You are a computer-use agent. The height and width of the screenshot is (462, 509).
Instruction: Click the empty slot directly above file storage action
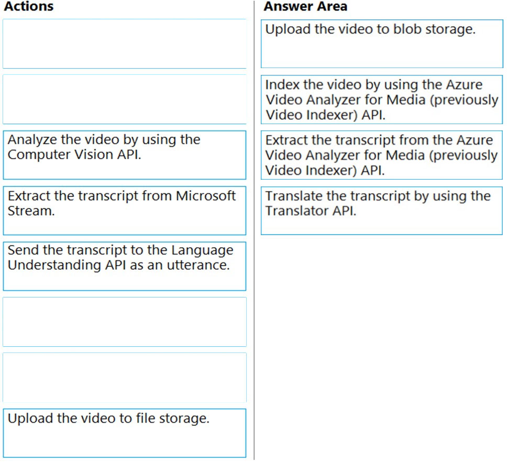(x=125, y=377)
